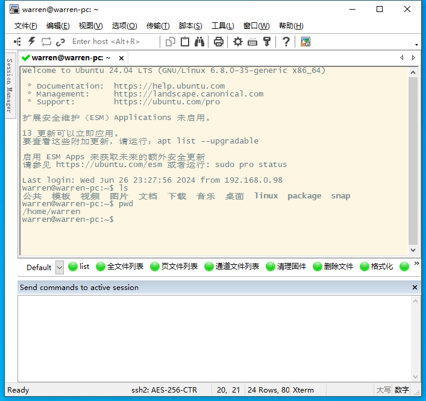This screenshot has width=426, height=401.
Task: Maximize the SecureCRT window
Action: [x=380, y=10]
